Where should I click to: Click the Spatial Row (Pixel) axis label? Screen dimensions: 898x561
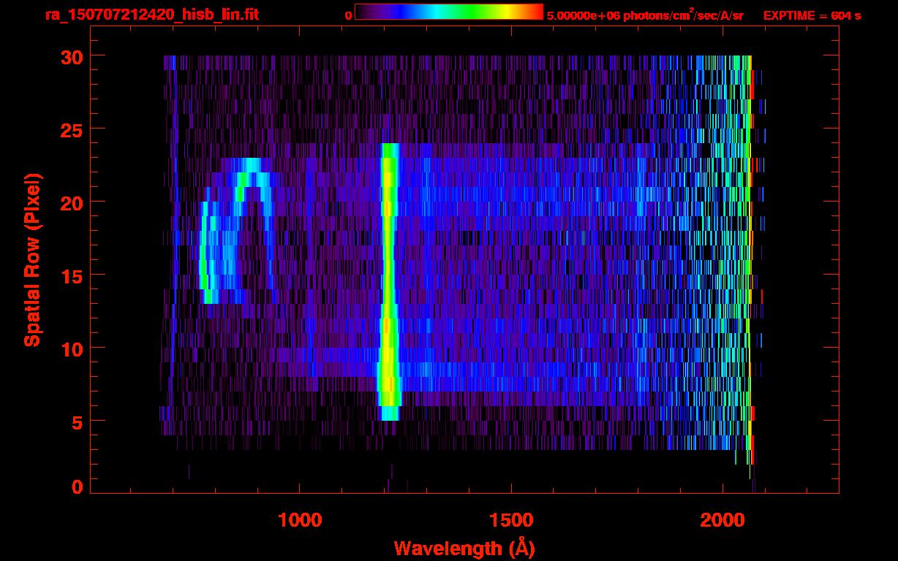tap(32, 260)
